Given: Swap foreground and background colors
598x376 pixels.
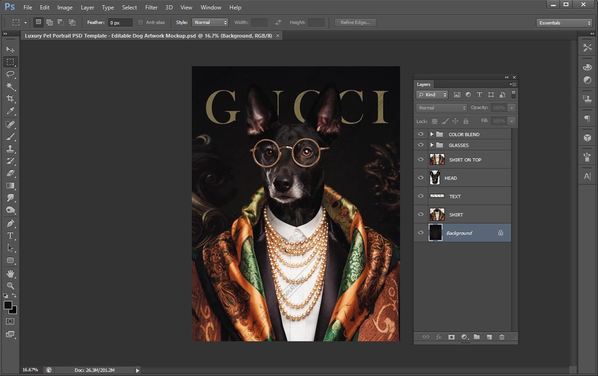Looking at the screenshot, I should (x=14, y=295).
